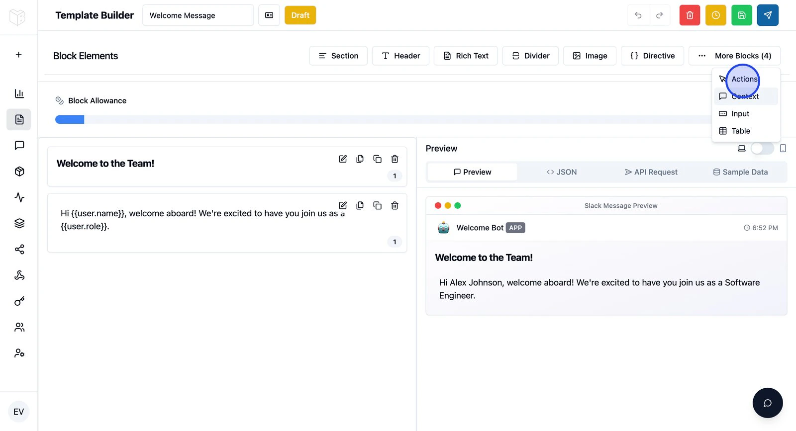This screenshot has width=796, height=431.
Task: Switch to the JSON tab
Action: (x=562, y=172)
